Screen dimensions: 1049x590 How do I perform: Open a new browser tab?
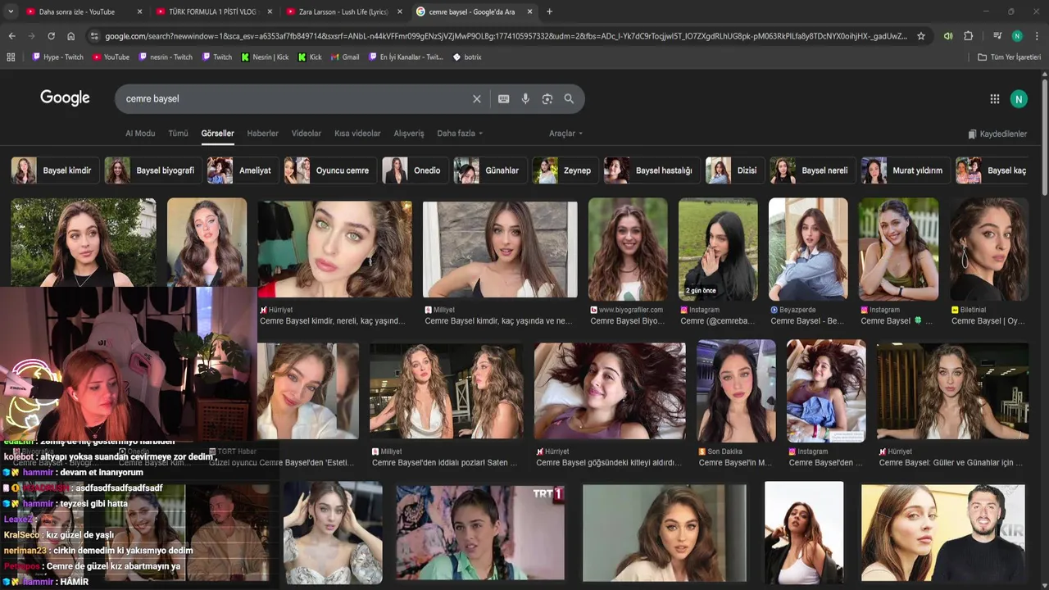point(549,11)
